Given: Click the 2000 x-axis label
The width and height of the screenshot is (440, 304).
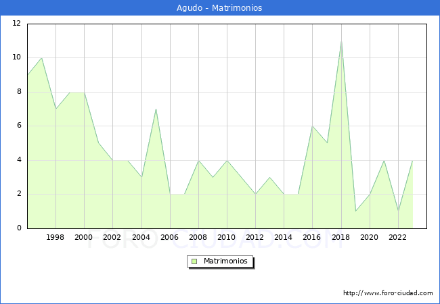Looking at the screenshot, I should point(83,237).
